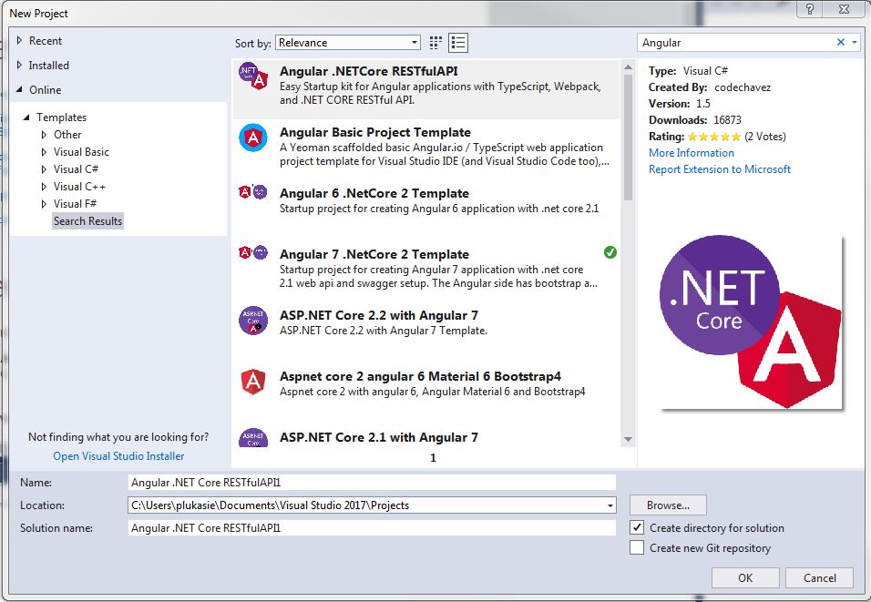Screen dimensions: 871x602
Task: Expand the Visual C++ node
Action: coord(44,187)
